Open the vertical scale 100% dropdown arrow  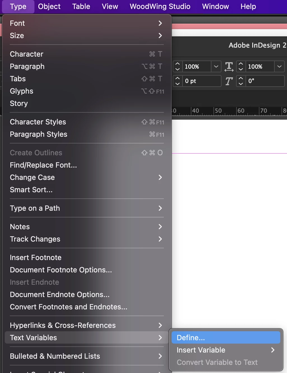pos(279,67)
